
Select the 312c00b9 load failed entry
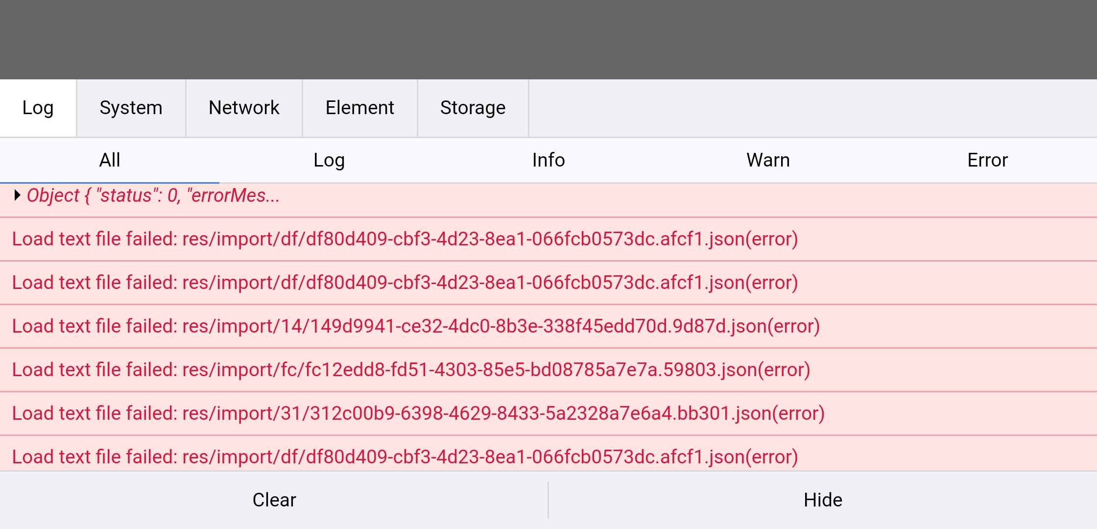pyautogui.click(x=418, y=413)
